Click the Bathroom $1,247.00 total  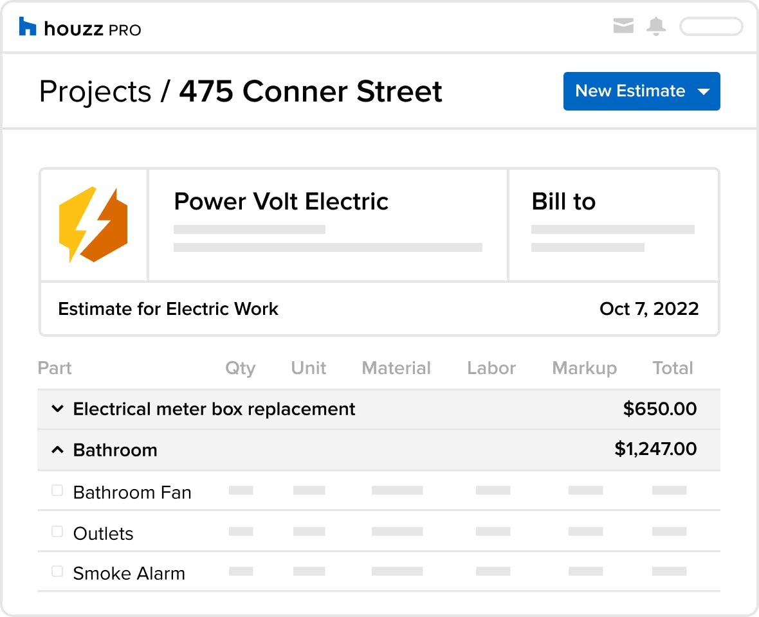[655, 449]
